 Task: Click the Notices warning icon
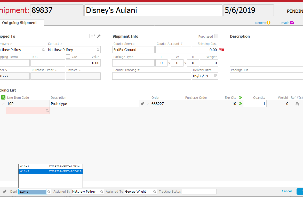pyautogui.click(x=268, y=23)
